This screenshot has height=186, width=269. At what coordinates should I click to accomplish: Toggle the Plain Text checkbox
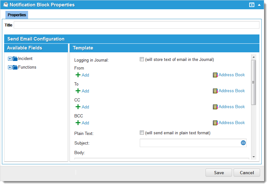[x=142, y=133]
